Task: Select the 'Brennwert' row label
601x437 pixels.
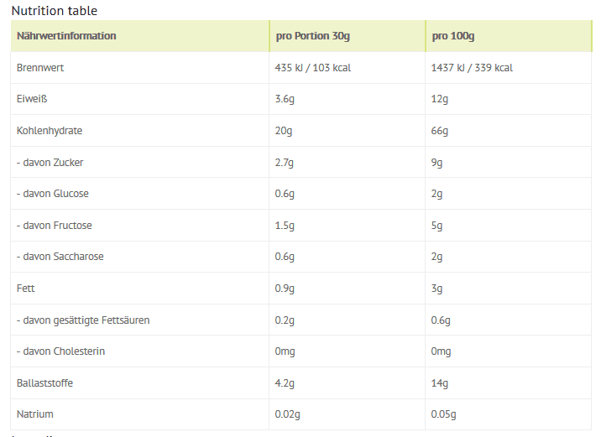Action: pos(40,68)
